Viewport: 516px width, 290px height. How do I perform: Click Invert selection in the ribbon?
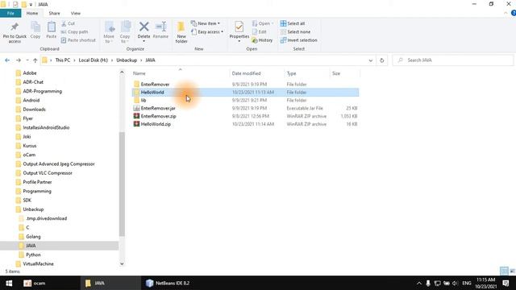pyautogui.click(x=299, y=40)
